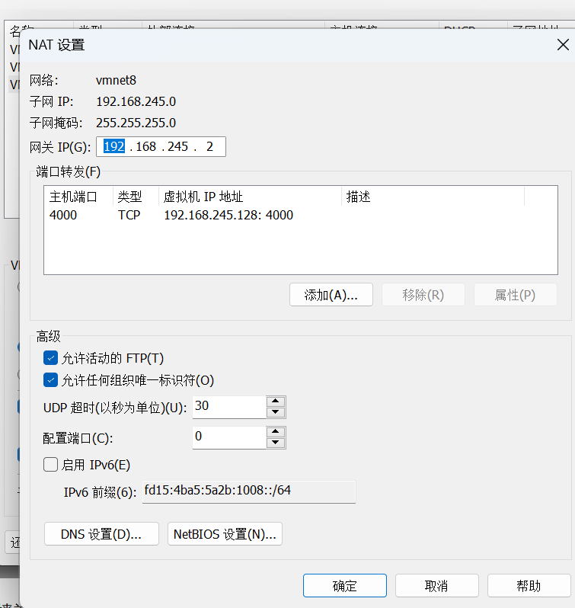The width and height of the screenshot is (575, 608).
Task: Decrease UDP timeout with the down arrow
Action: 276,412
